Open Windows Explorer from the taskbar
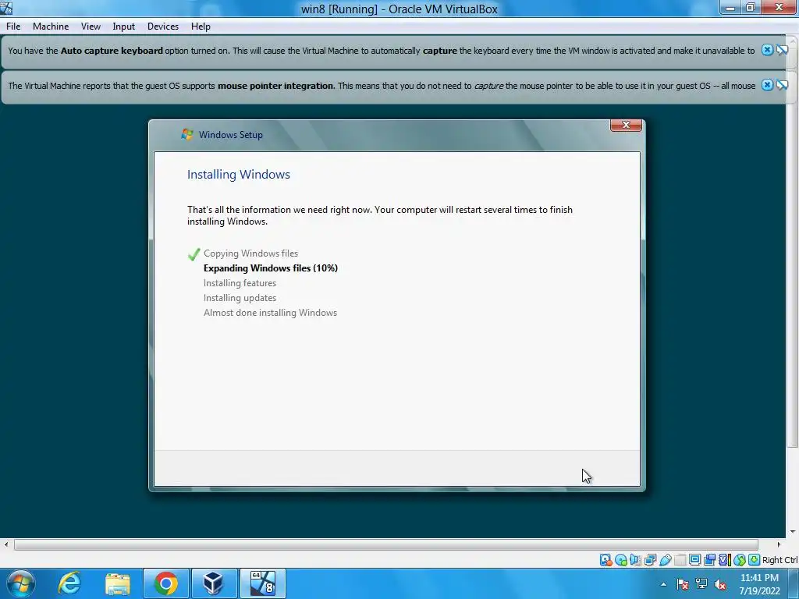 click(118, 583)
